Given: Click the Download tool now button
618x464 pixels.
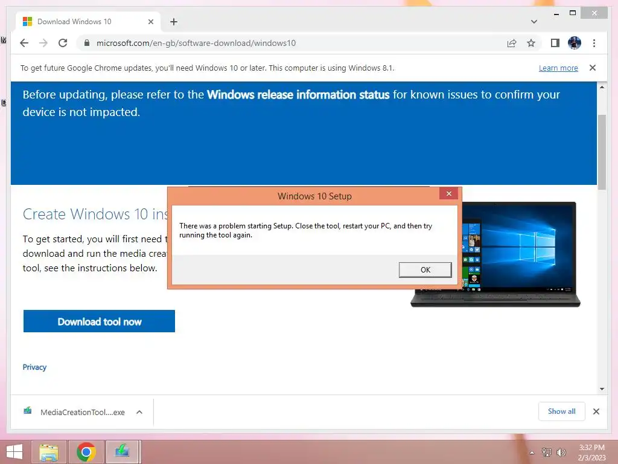Looking at the screenshot, I should click(x=99, y=321).
